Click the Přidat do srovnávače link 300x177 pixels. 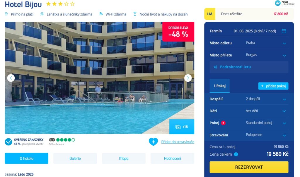(178, 142)
